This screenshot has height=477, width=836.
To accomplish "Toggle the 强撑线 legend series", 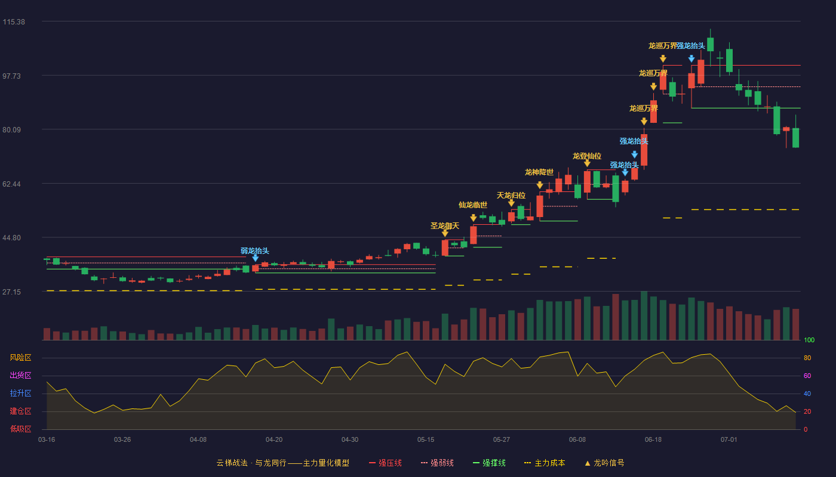I will click(489, 463).
